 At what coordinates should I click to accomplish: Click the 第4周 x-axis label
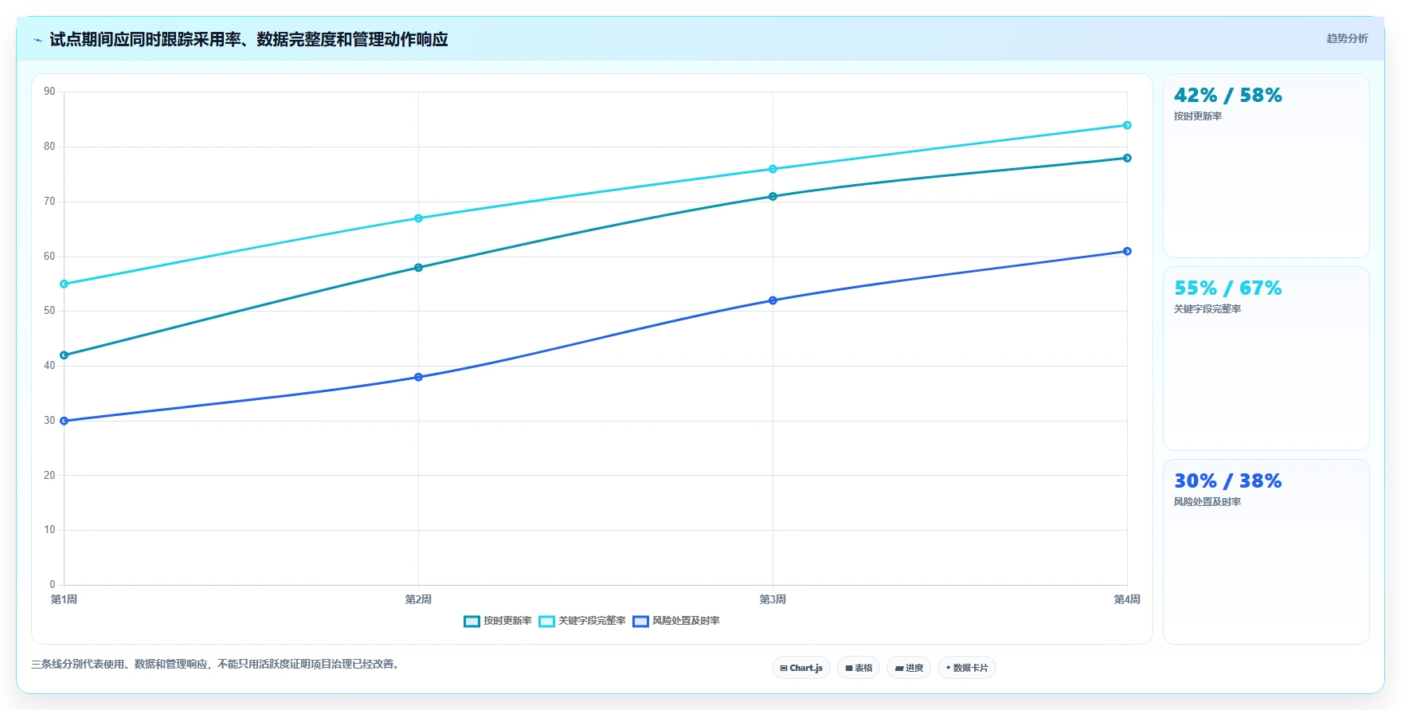tap(1127, 599)
